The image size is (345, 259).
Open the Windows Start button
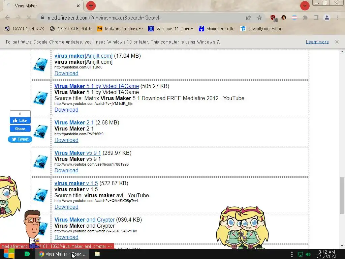click(x=9, y=254)
